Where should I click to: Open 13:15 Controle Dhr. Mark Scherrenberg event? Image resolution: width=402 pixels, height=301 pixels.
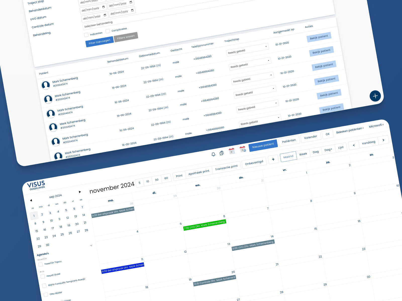(215, 281)
